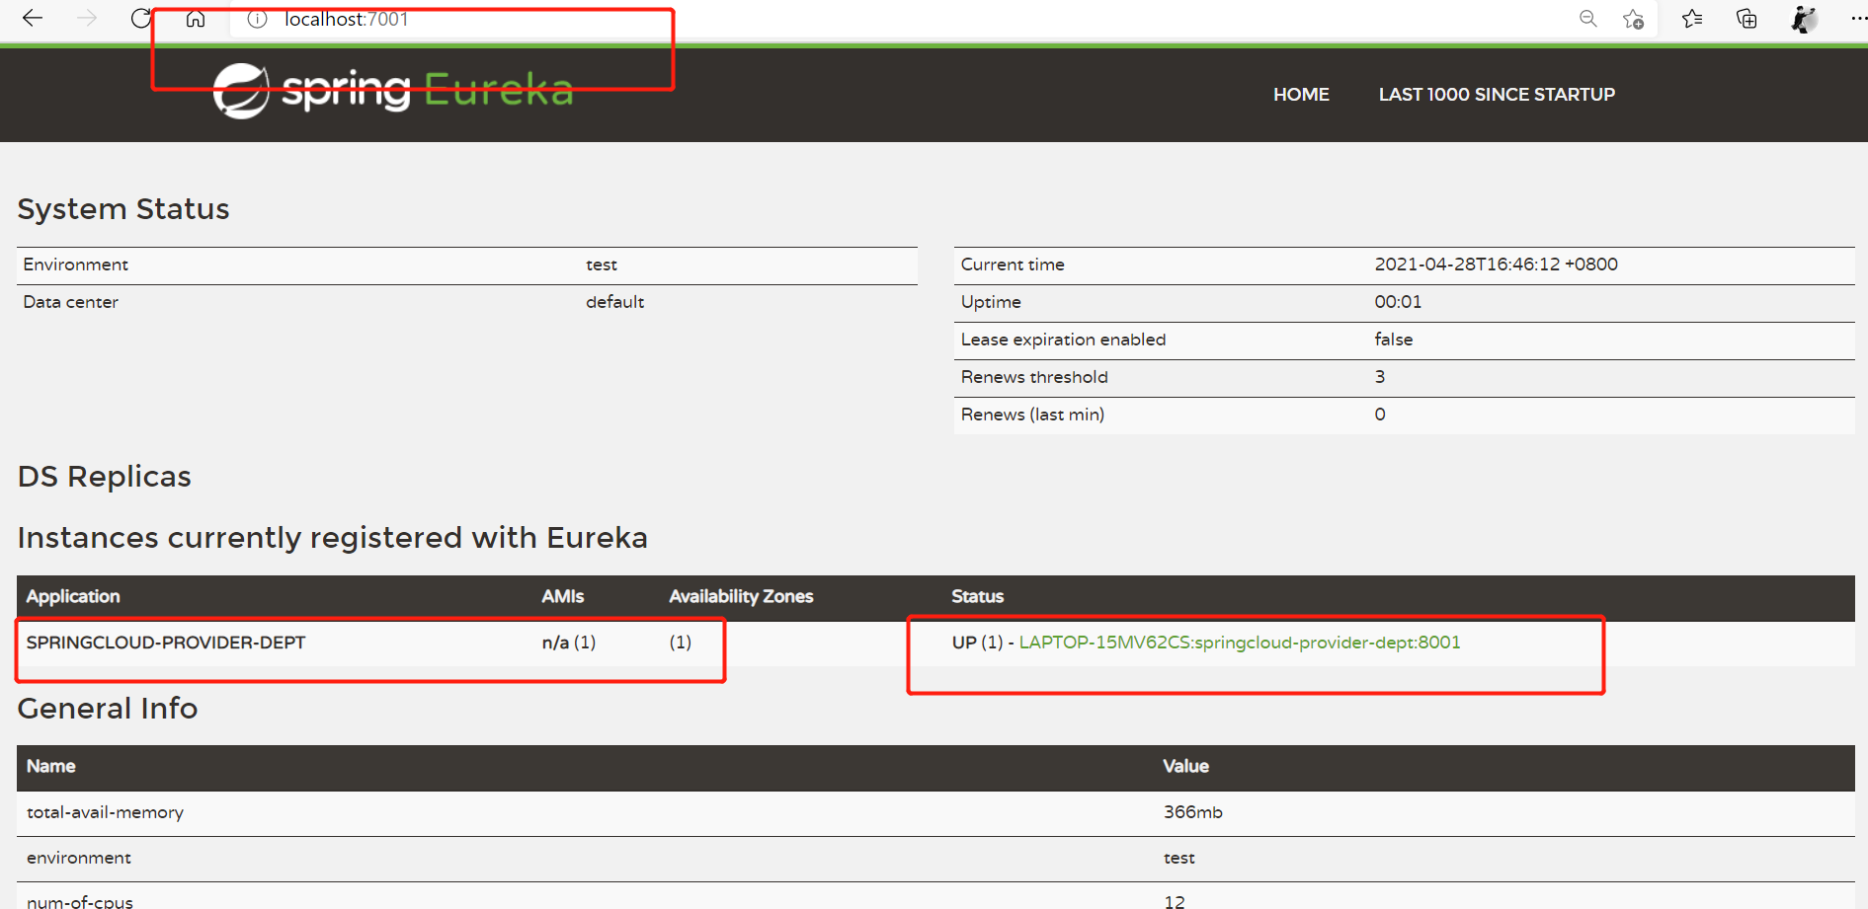Screen dimensions: 1868x909
Task: Click the Spring Eureka logo
Action: coord(393,91)
